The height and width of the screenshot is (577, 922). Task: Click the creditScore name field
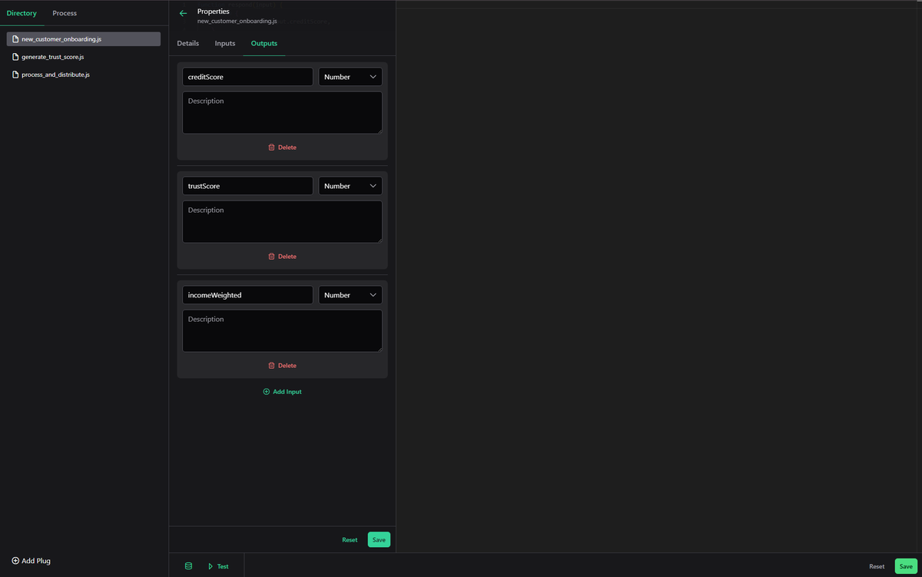(247, 77)
